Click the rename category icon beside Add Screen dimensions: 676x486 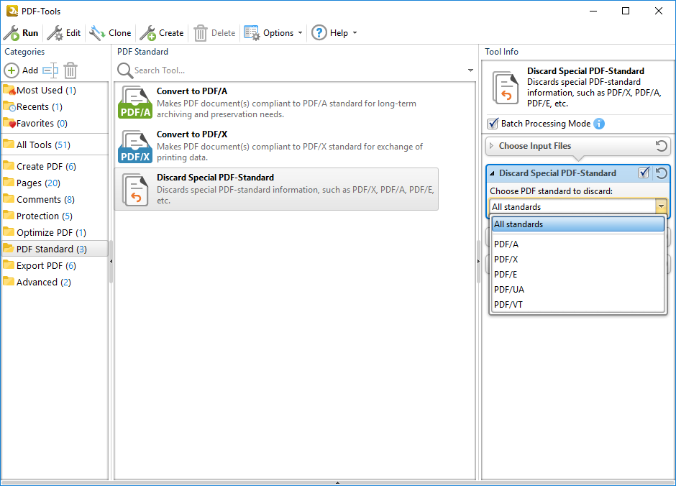point(50,70)
